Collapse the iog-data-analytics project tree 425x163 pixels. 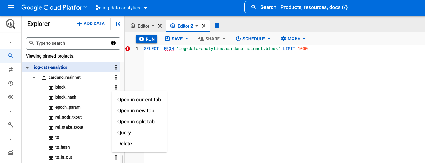tap(28, 67)
